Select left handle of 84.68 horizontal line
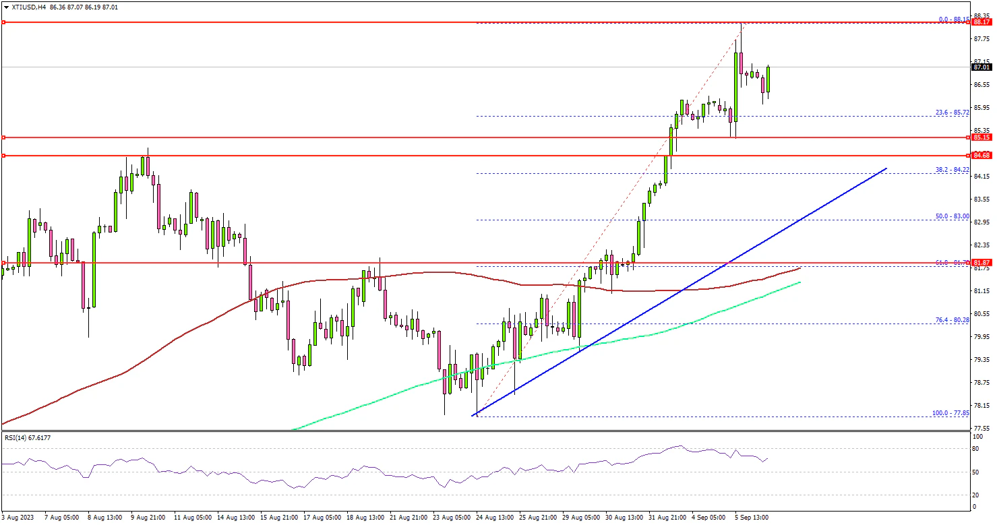 [x=3, y=156]
